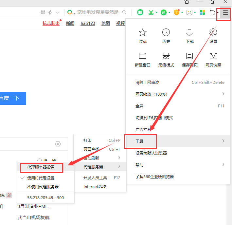
Task: Click the 360 search engine logo
Action: (x=70, y=12)
